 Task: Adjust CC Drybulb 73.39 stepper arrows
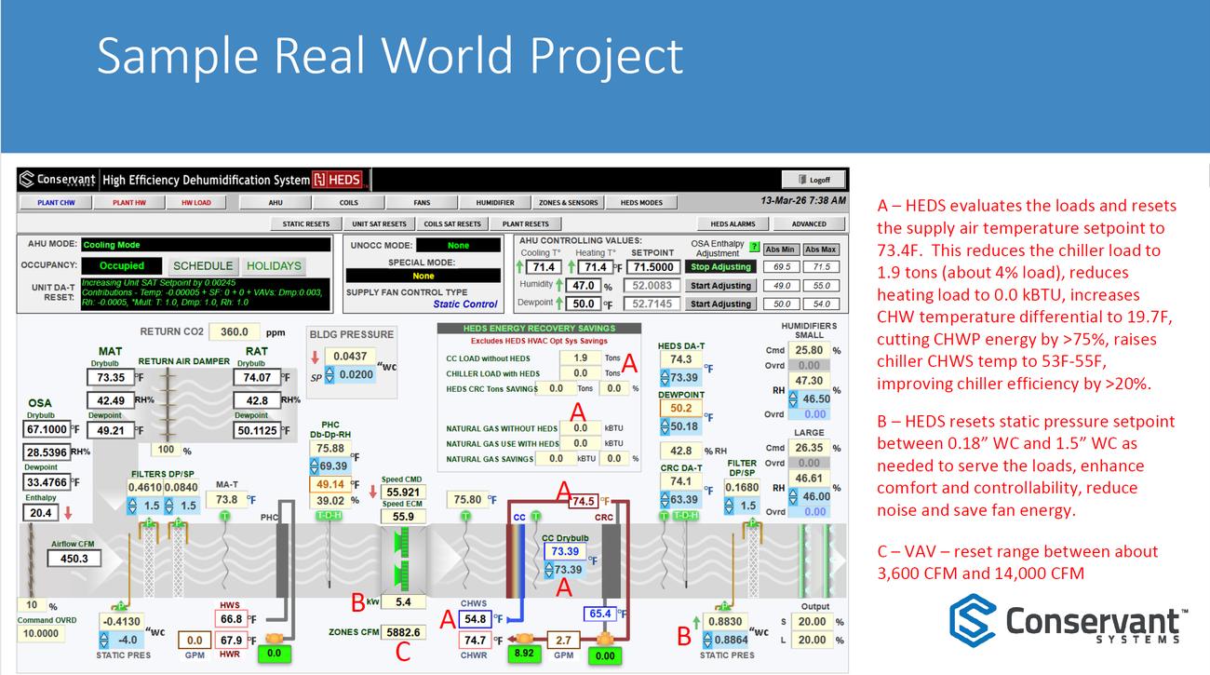[549, 569]
